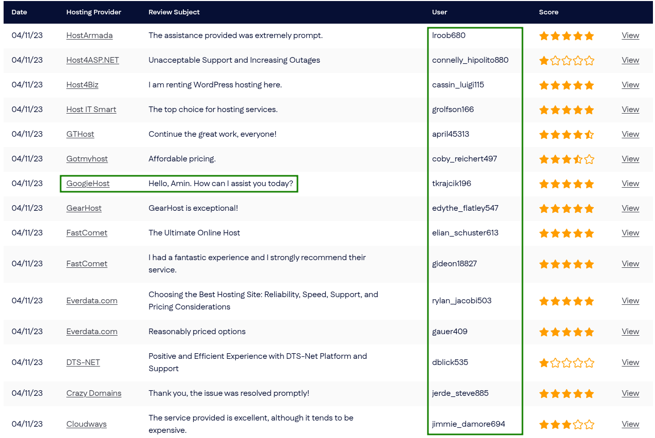This screenshot has height=438, width=655.
Task: Click the three-star rating for Cloudways
Action: [x=567, y=425]
